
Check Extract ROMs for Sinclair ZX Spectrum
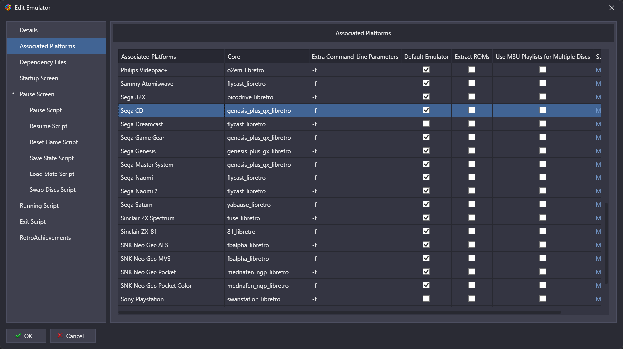coord(472,218)
